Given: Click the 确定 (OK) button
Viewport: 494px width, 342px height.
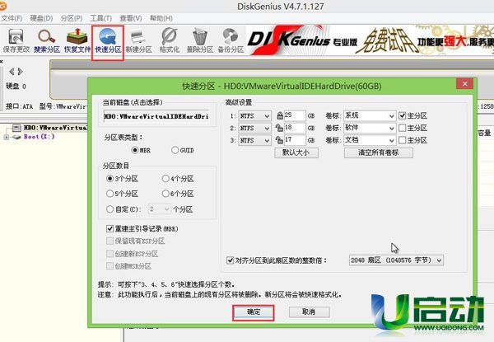Looking at the screenshot, I should click(254, 312).
